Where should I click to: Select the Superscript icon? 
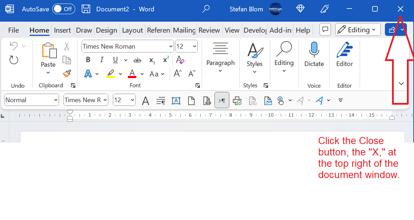(x=165, y=60)
